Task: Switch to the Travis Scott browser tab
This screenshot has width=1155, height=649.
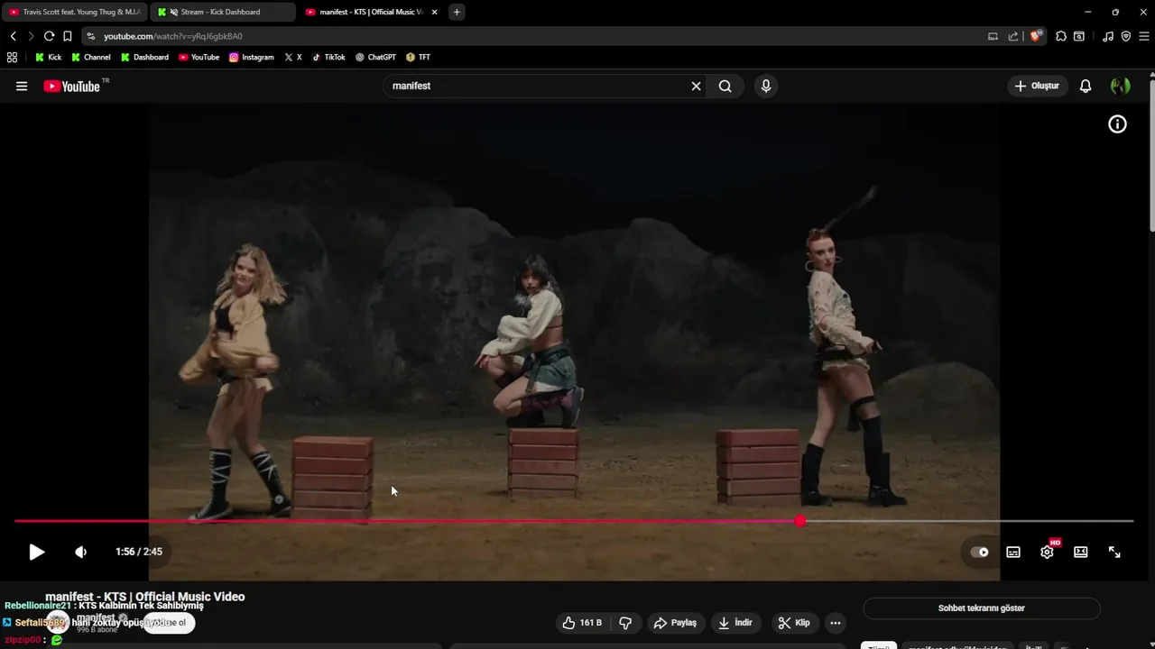Action: point(74,12)
